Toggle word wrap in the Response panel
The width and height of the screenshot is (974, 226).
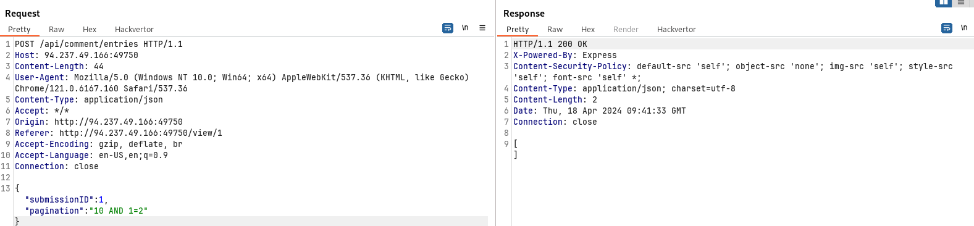946,28
